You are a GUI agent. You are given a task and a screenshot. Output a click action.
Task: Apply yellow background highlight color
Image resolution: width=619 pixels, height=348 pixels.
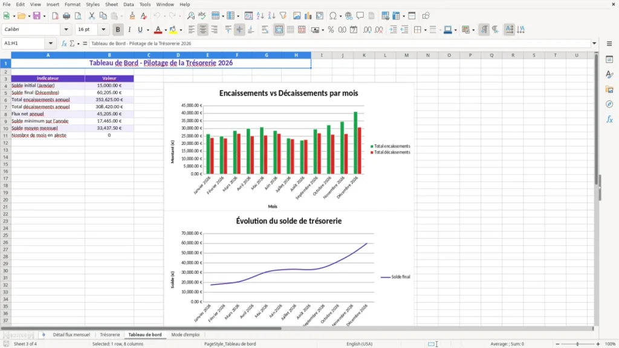(173, 30)
